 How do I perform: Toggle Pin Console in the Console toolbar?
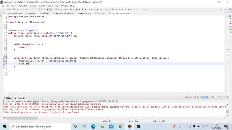(210, 97)
